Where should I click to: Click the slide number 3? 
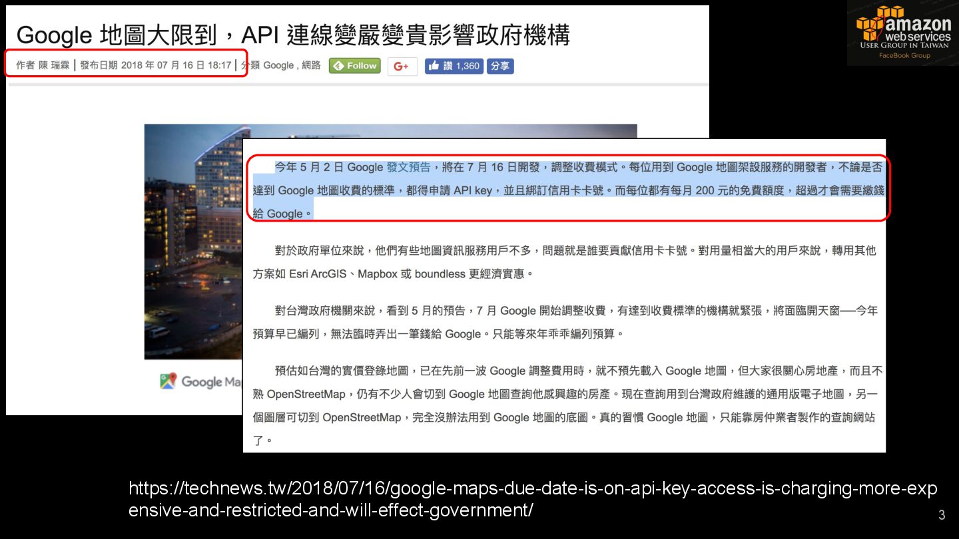(x=942, y=514)
